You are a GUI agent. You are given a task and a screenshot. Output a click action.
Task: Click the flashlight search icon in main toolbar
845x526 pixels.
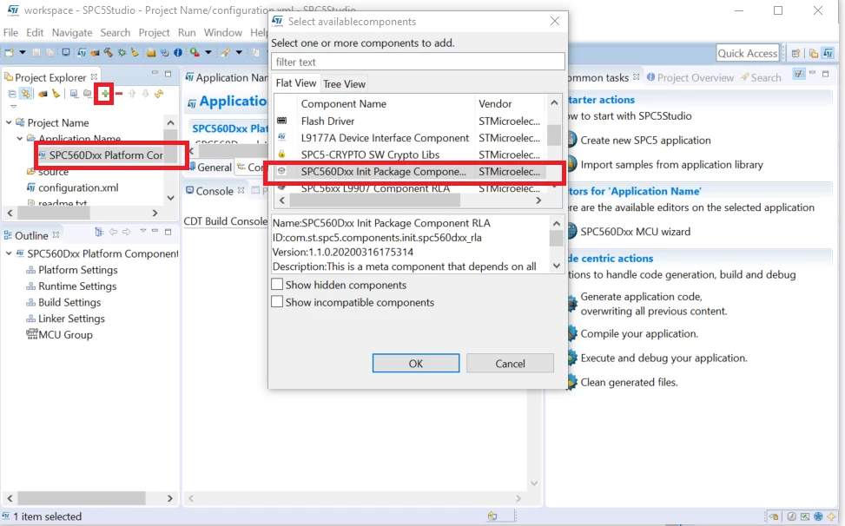tap(225, 53)
